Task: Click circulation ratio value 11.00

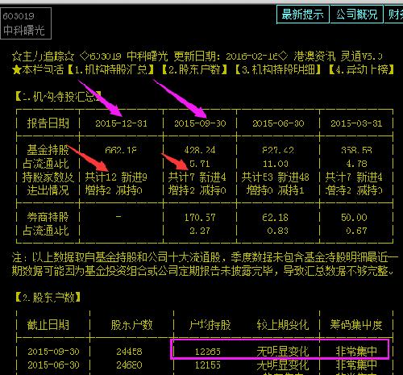Action: [276, 164]
